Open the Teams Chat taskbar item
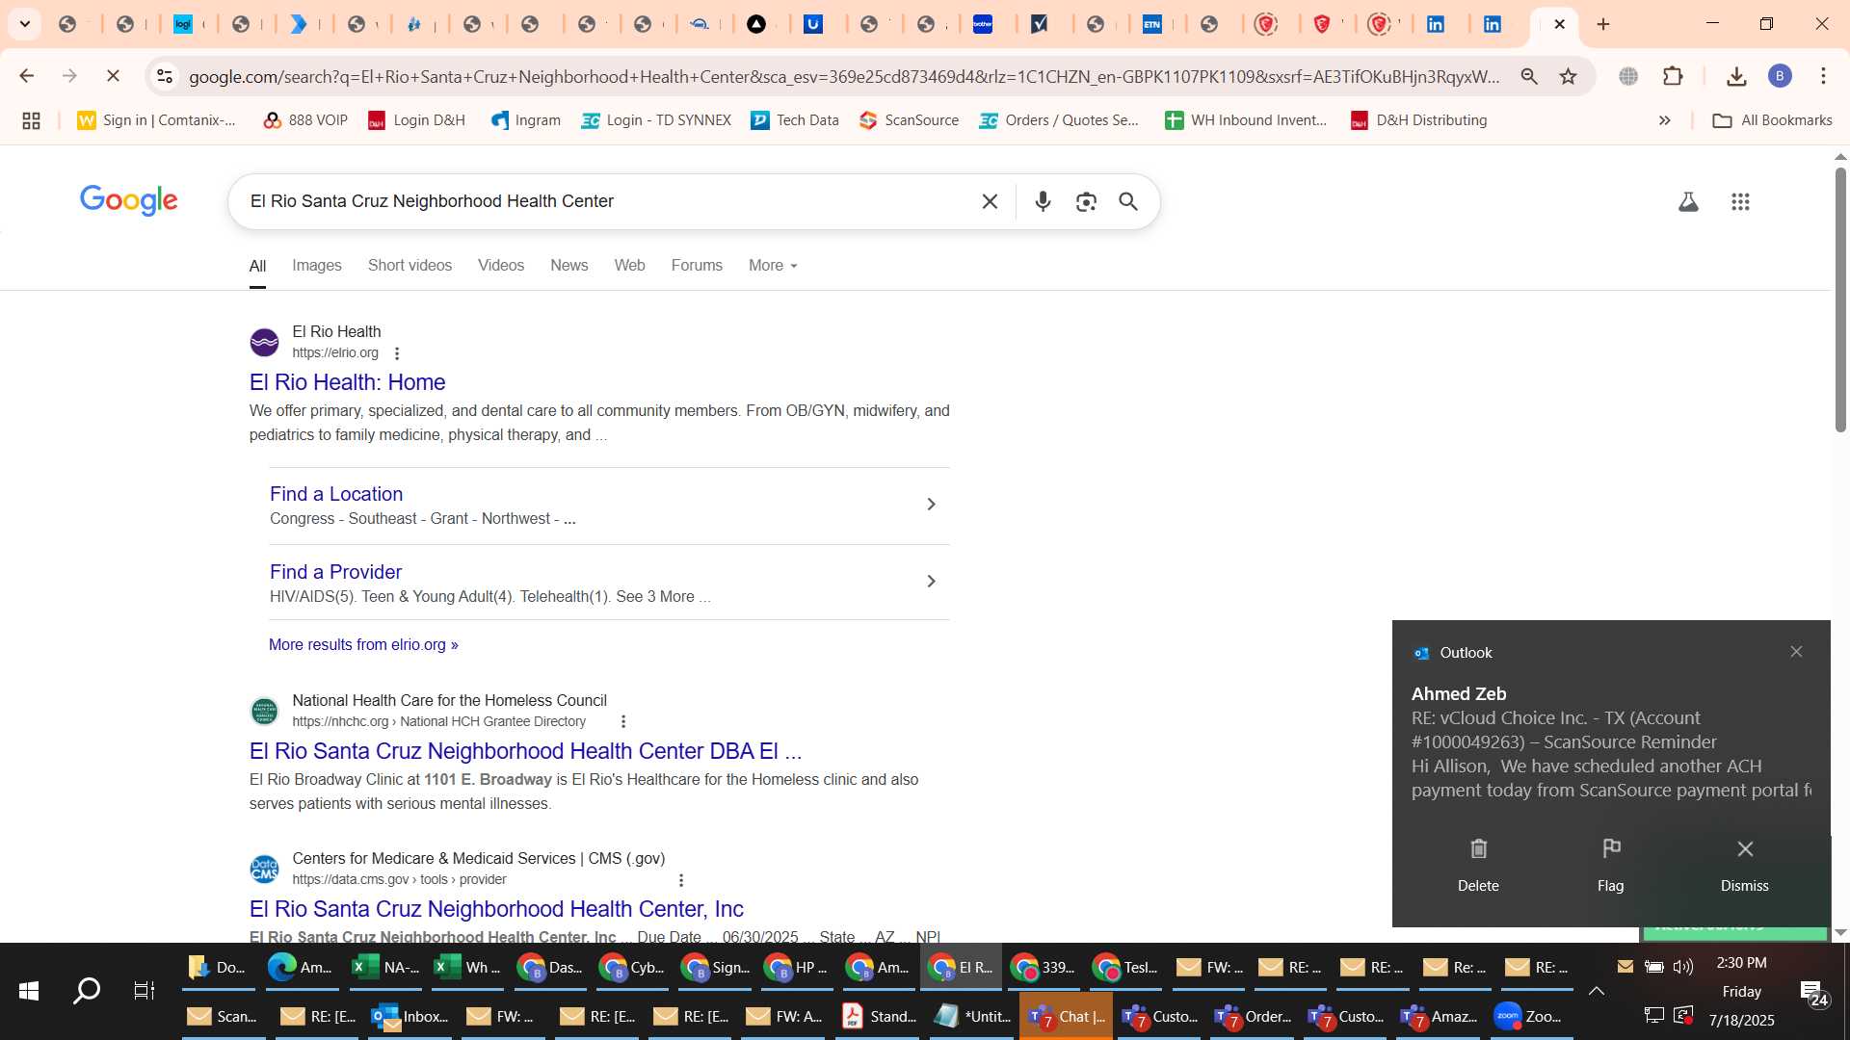The image size is (1850, 1040). pyautogui.click(x=1066, y=1016)
